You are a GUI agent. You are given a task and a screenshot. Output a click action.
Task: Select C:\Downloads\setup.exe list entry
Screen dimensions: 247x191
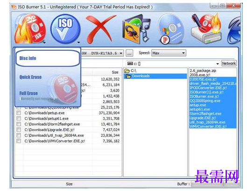[x=44, y=113]
